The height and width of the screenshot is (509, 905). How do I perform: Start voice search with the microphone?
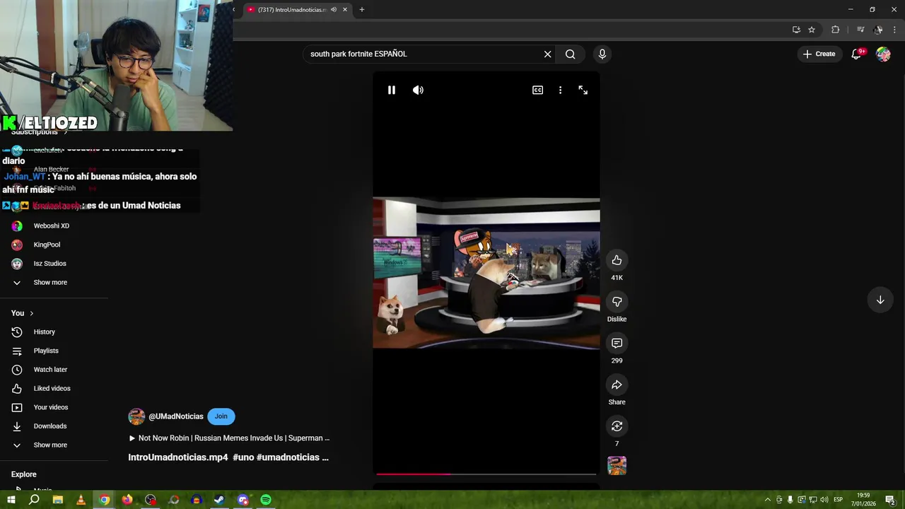pyautogui.click(x=602, y=54)
